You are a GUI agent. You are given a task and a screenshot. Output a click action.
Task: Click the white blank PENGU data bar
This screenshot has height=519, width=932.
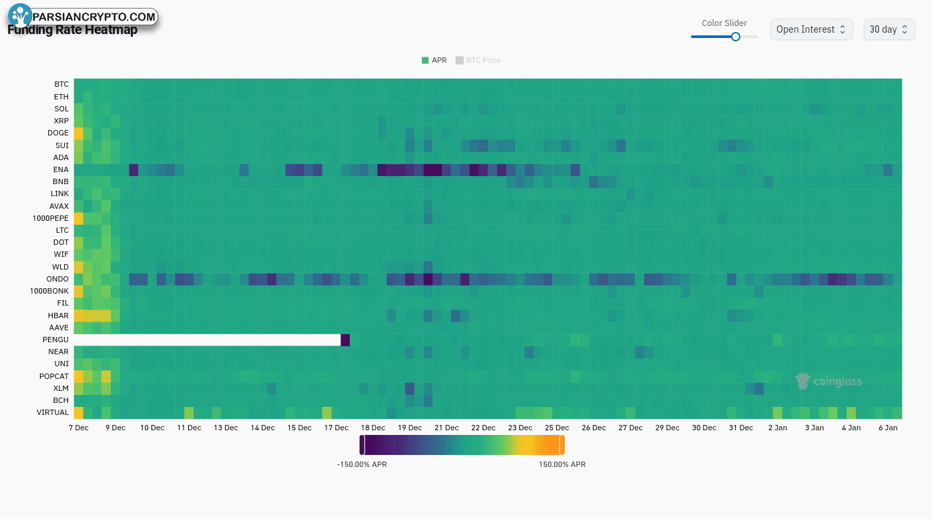[x=207, y=340]
